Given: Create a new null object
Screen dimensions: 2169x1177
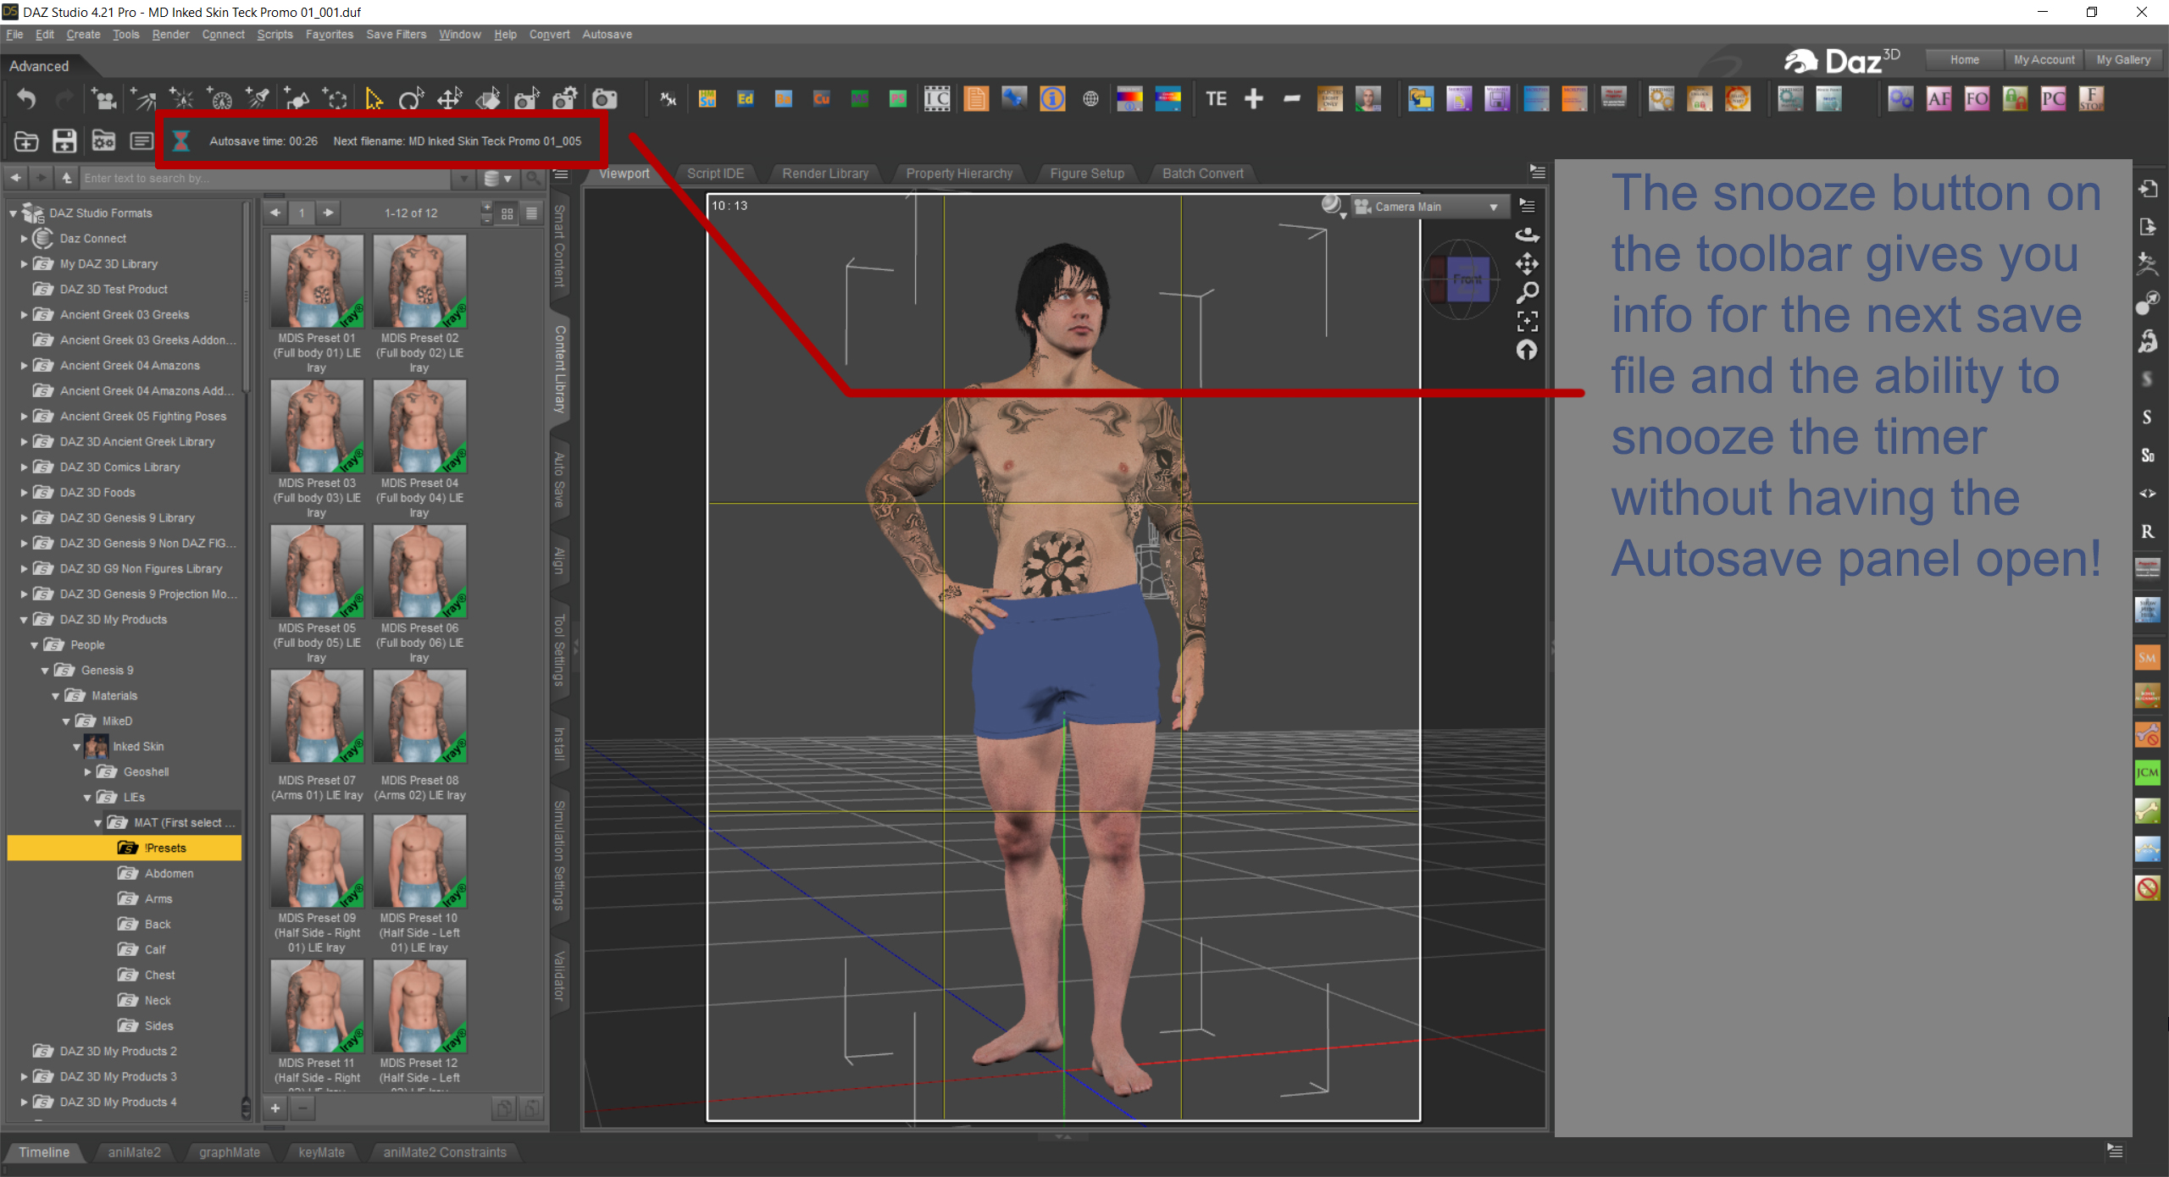Looking at the screenshot, I should click(x=335, y=99).
